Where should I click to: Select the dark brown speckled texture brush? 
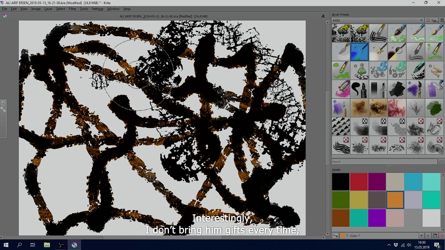point(378,108)
